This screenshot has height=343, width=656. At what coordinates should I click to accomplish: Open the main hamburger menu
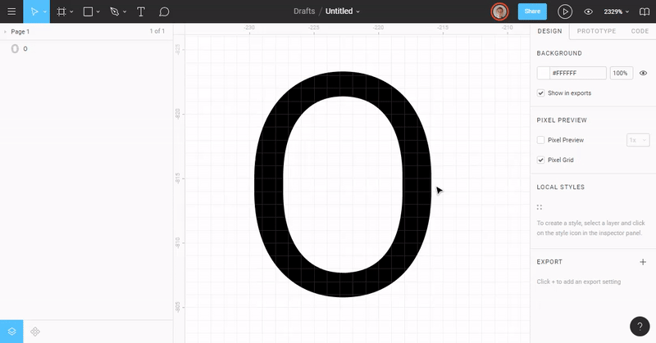(11, 11)
